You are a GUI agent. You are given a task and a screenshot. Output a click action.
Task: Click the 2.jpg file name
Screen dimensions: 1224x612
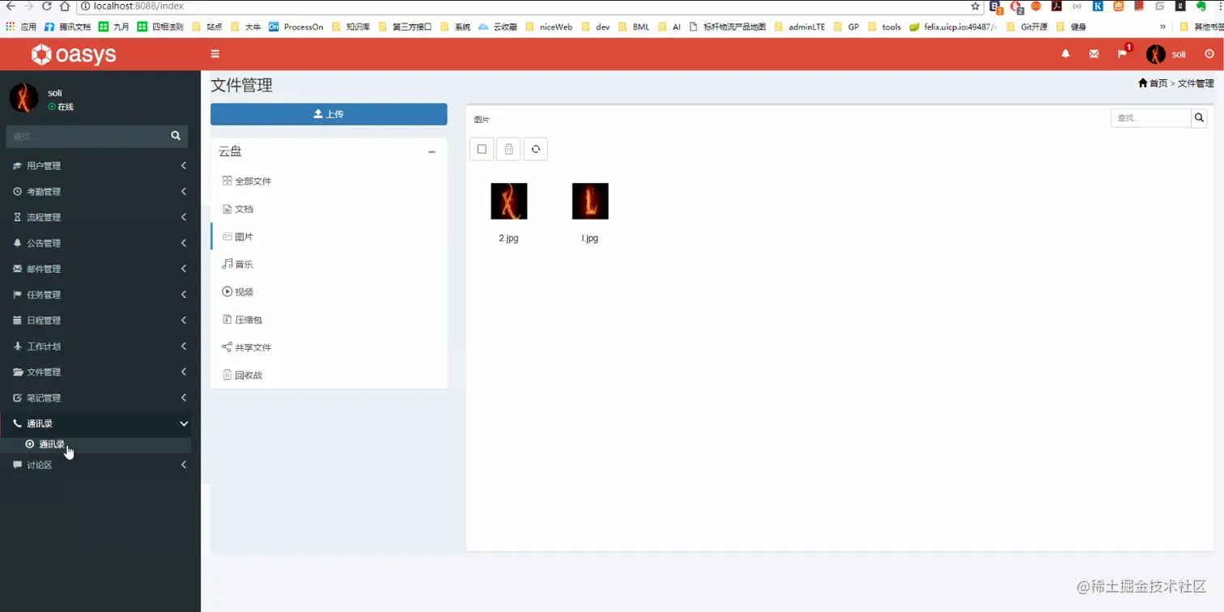click(508, 239)
